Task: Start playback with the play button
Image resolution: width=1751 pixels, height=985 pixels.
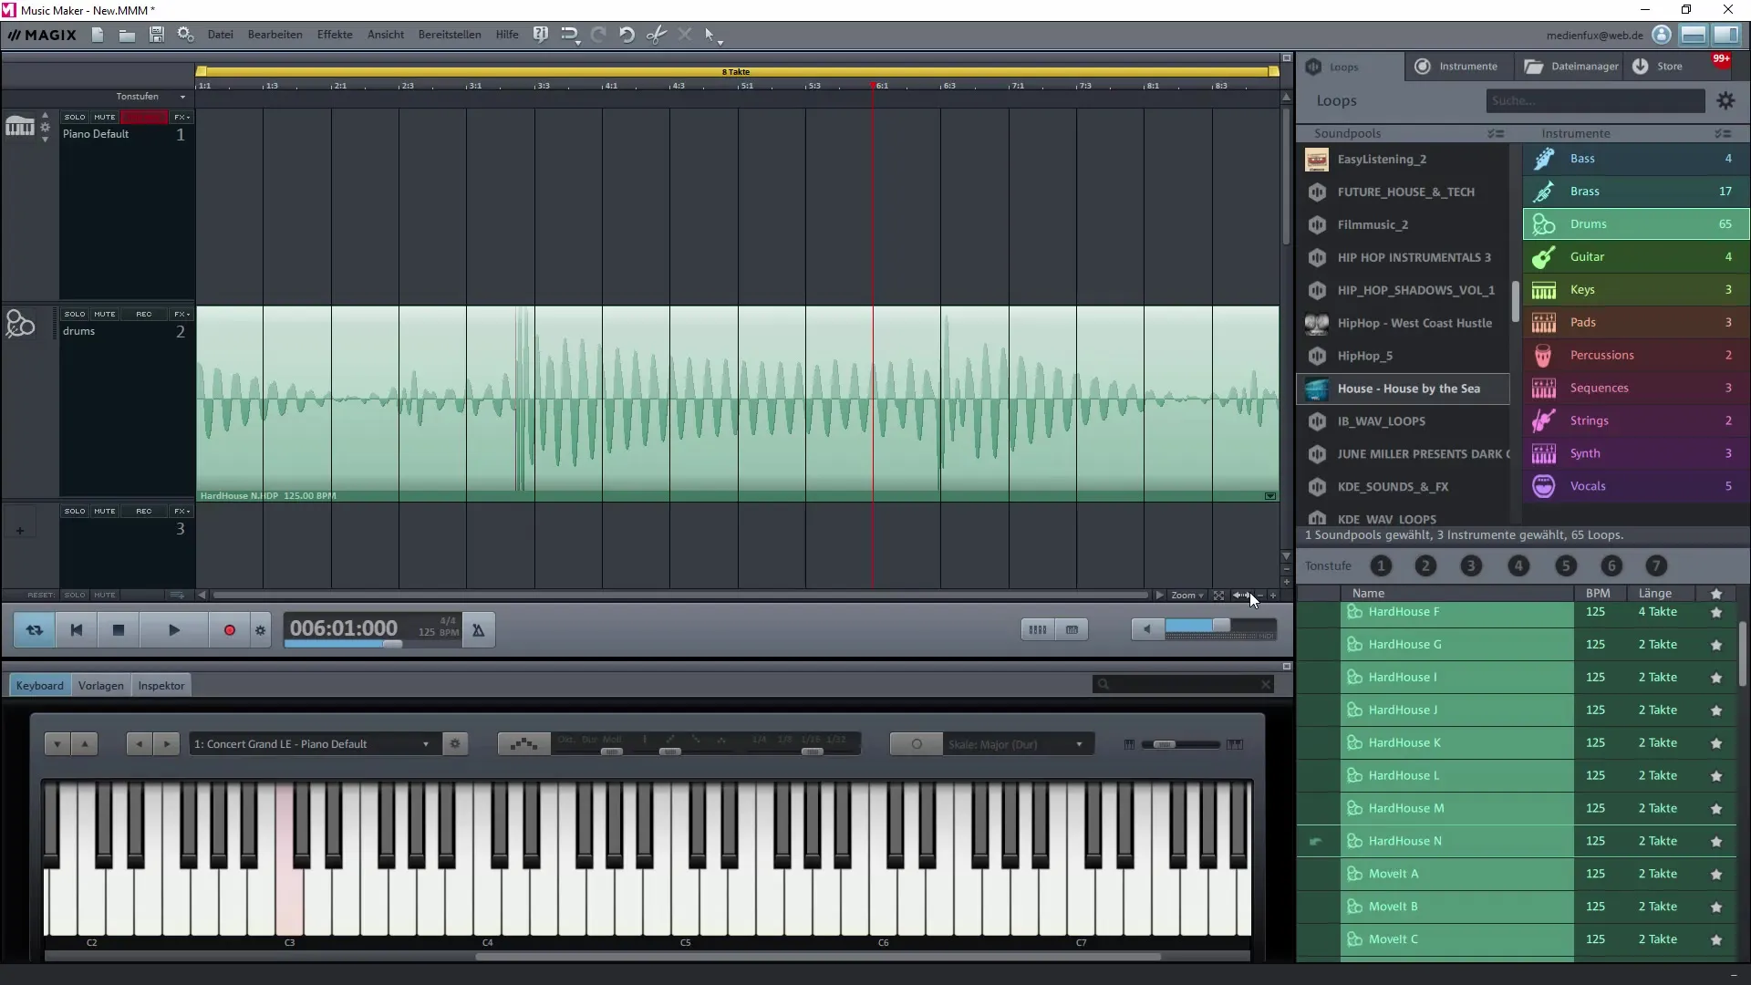Action: click(x=174, y=630)
